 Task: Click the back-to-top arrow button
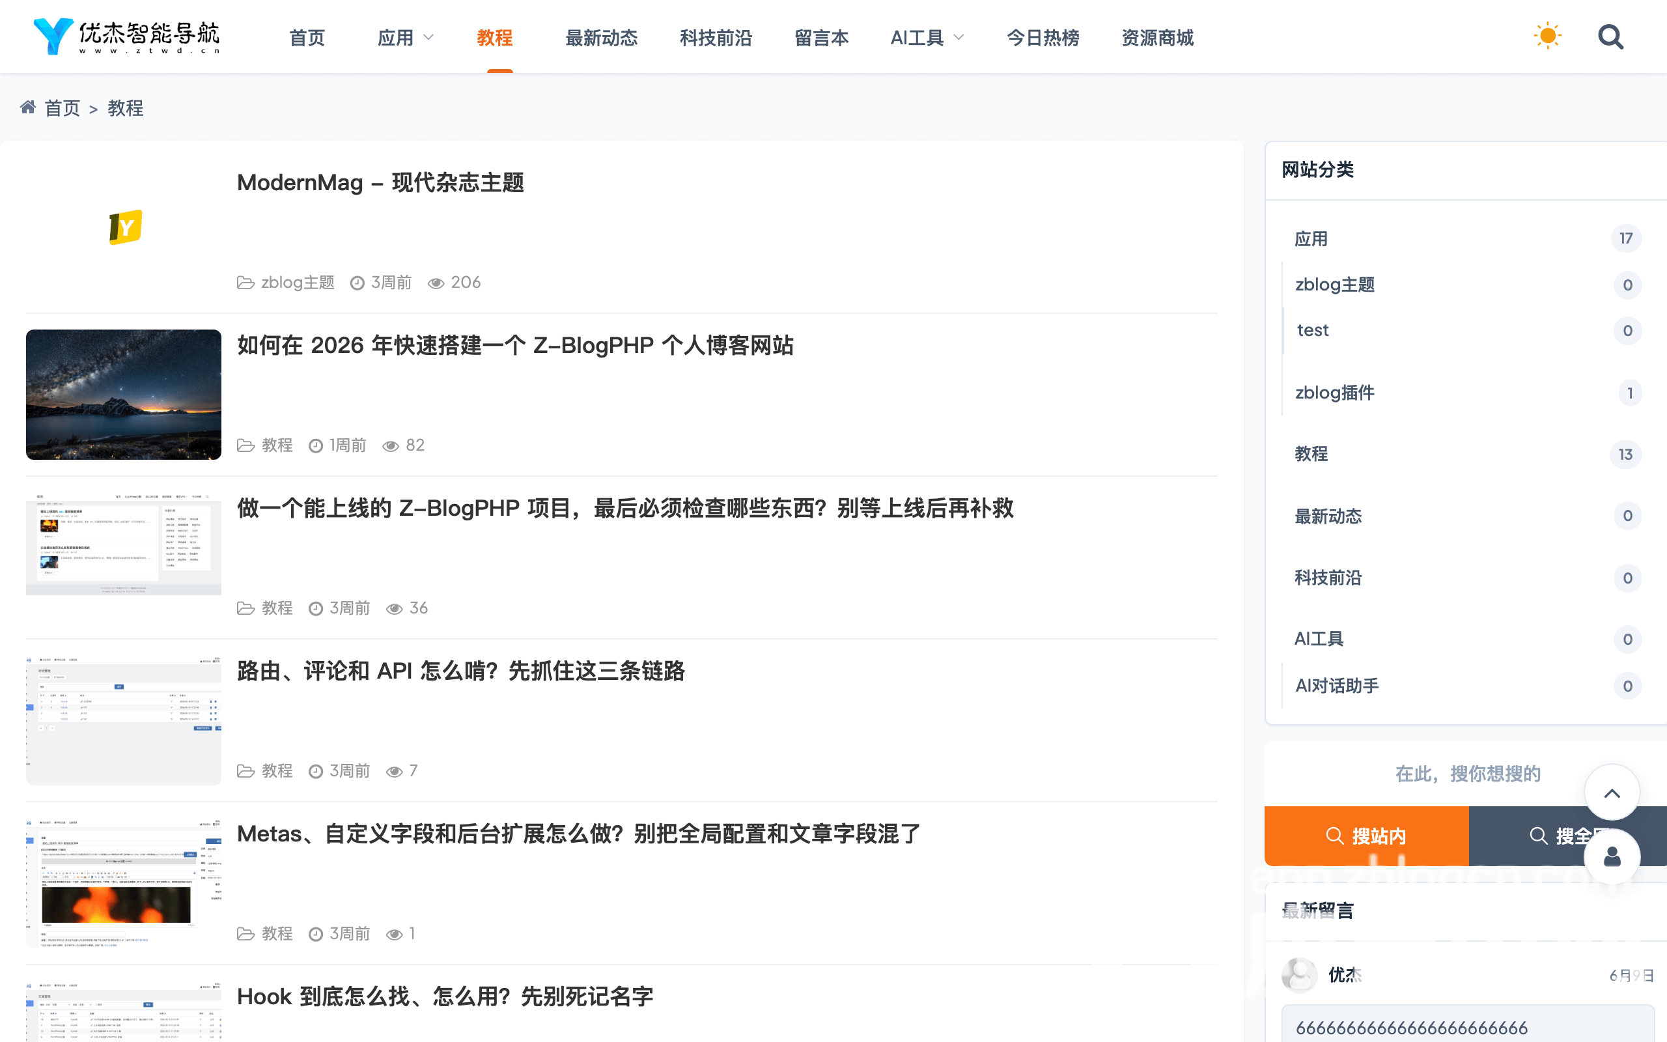pyautogui.click(x=1612, y=793)
